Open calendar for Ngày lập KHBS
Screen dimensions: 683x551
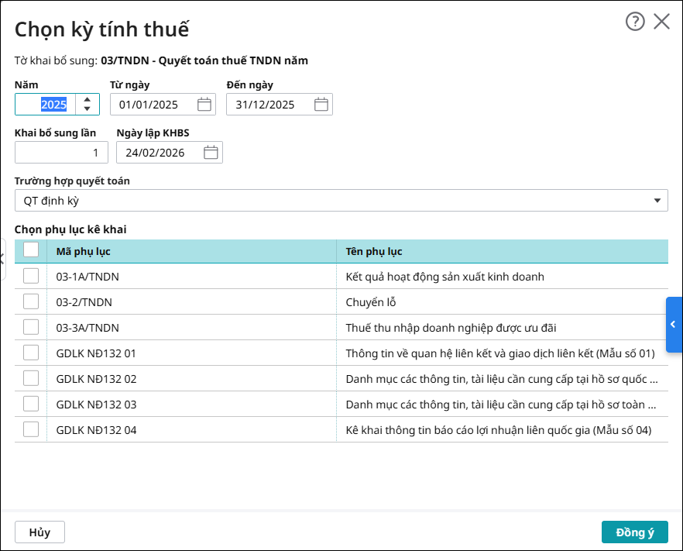click(211, 153)
